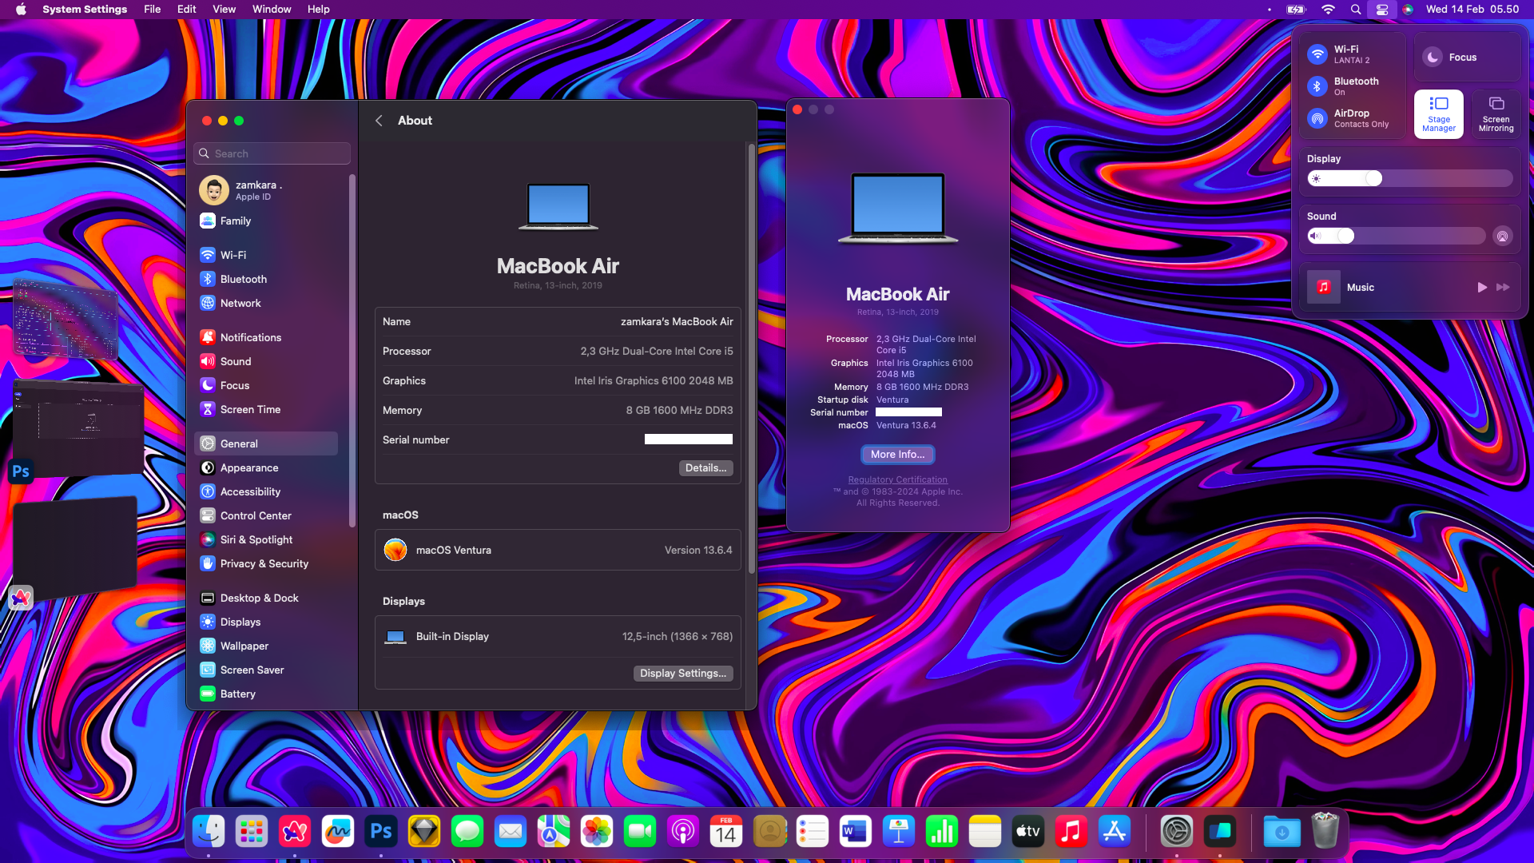
Task: Open the Trash in the Dock
Action: tap(1325, 832)
